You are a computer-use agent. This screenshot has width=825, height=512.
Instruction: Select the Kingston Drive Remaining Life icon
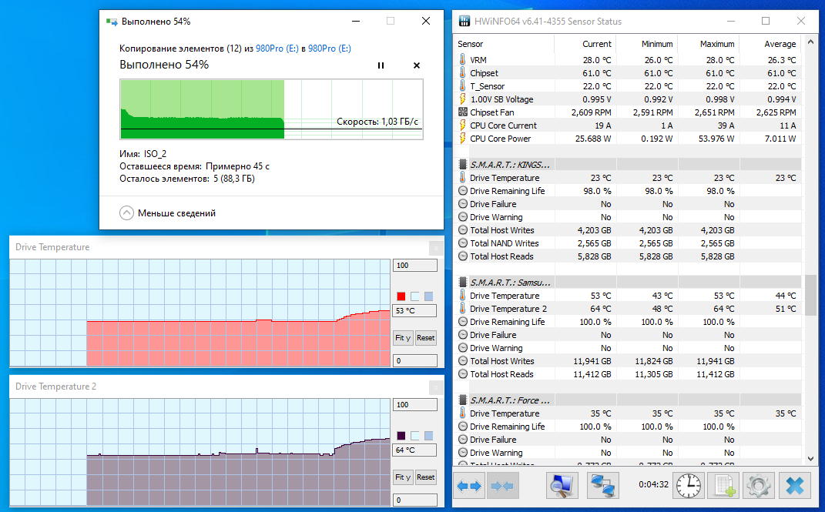point(463,191)
